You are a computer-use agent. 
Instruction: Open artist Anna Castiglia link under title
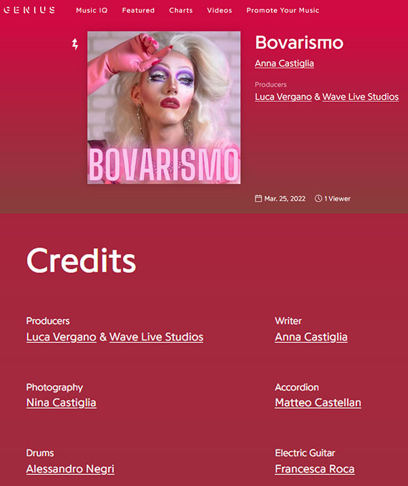(284, 63)
